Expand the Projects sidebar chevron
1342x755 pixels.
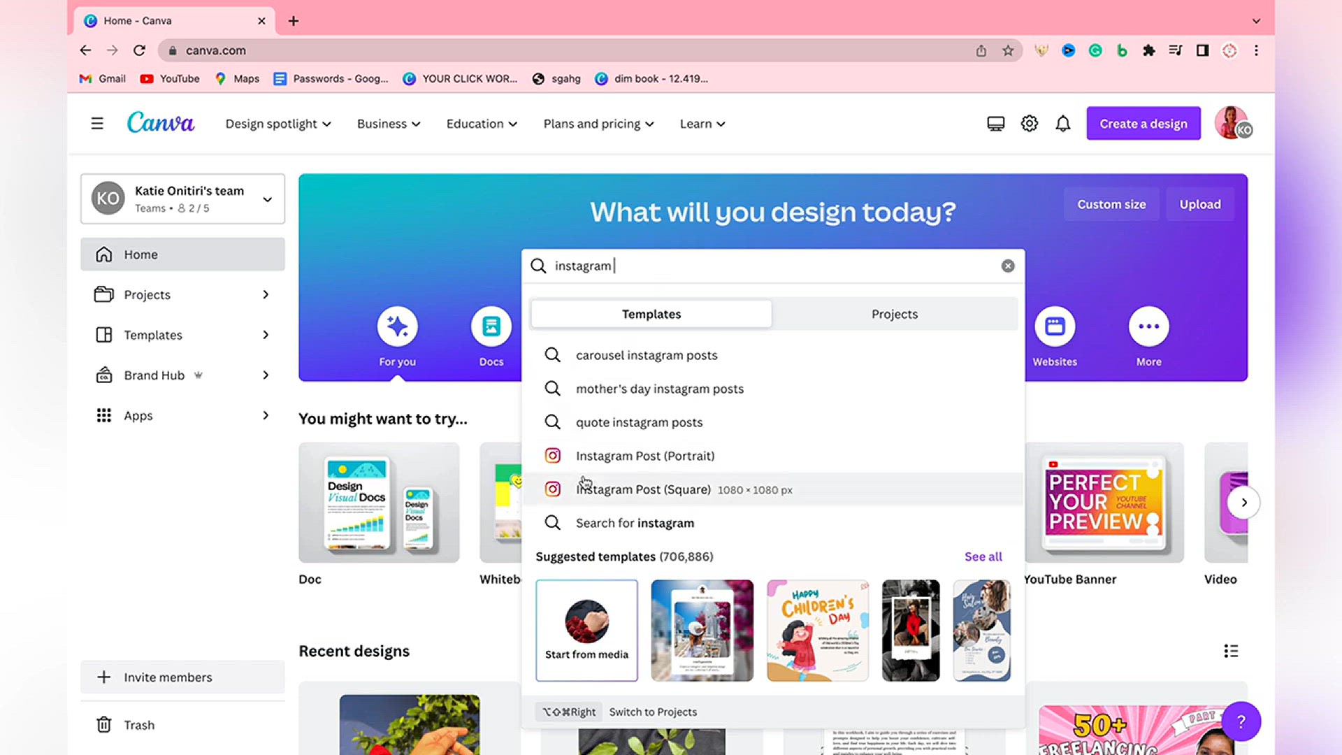tap(266, 295)
